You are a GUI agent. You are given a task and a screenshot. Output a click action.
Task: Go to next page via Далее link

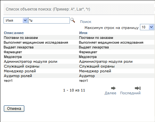tap(110, 93)
